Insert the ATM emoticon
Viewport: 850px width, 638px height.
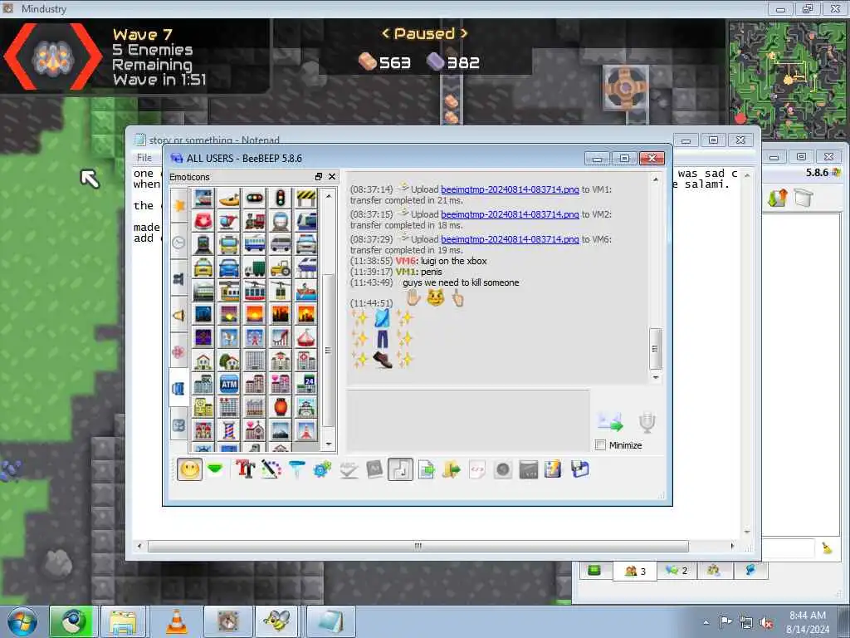tap(229, 384)
